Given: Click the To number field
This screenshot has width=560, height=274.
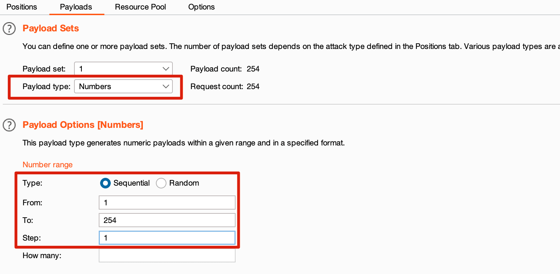Looking at the screenshot, I should tap(167, 220).
